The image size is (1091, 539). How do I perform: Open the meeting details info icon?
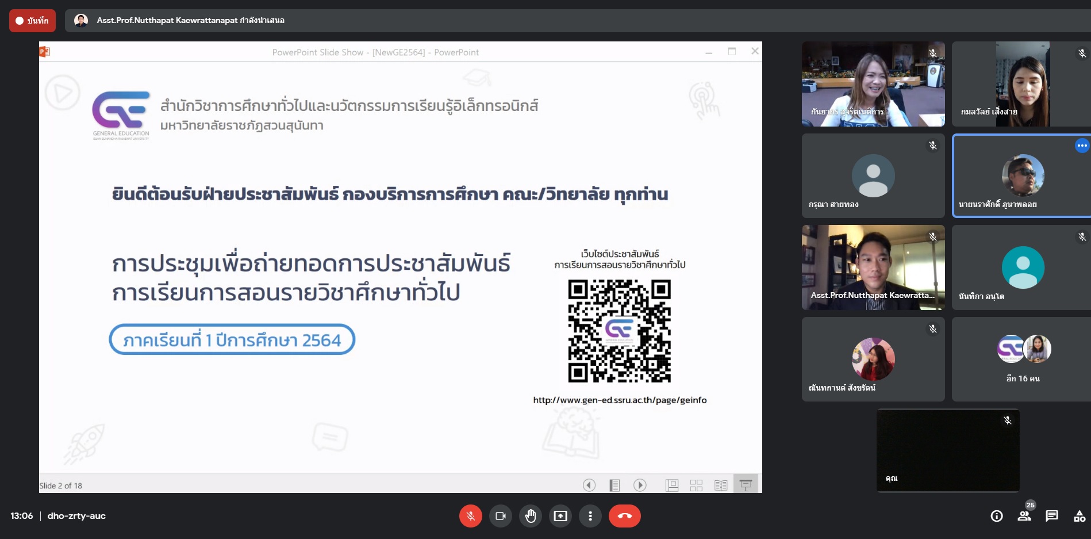(997, 516)
